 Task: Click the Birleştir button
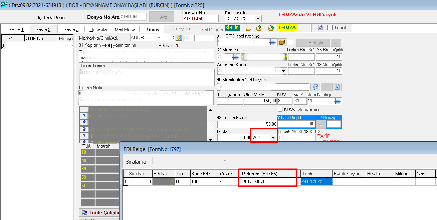tap(313, 43)
